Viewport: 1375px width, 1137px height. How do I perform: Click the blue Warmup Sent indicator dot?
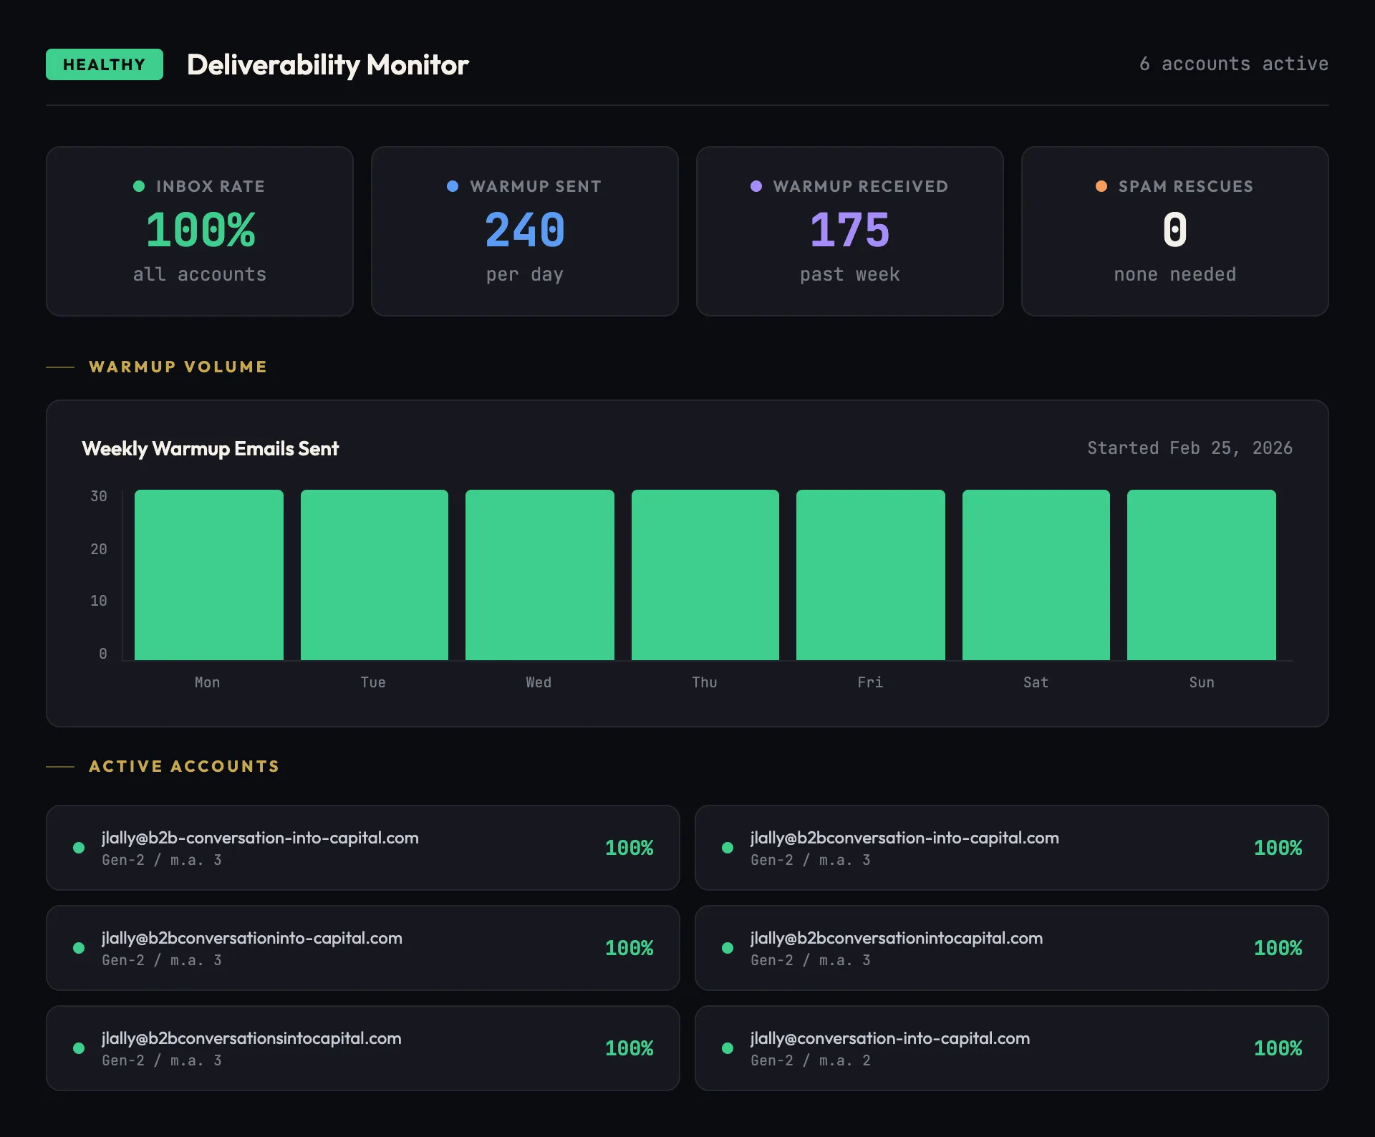pyautogui.click(x=452, y=186)
